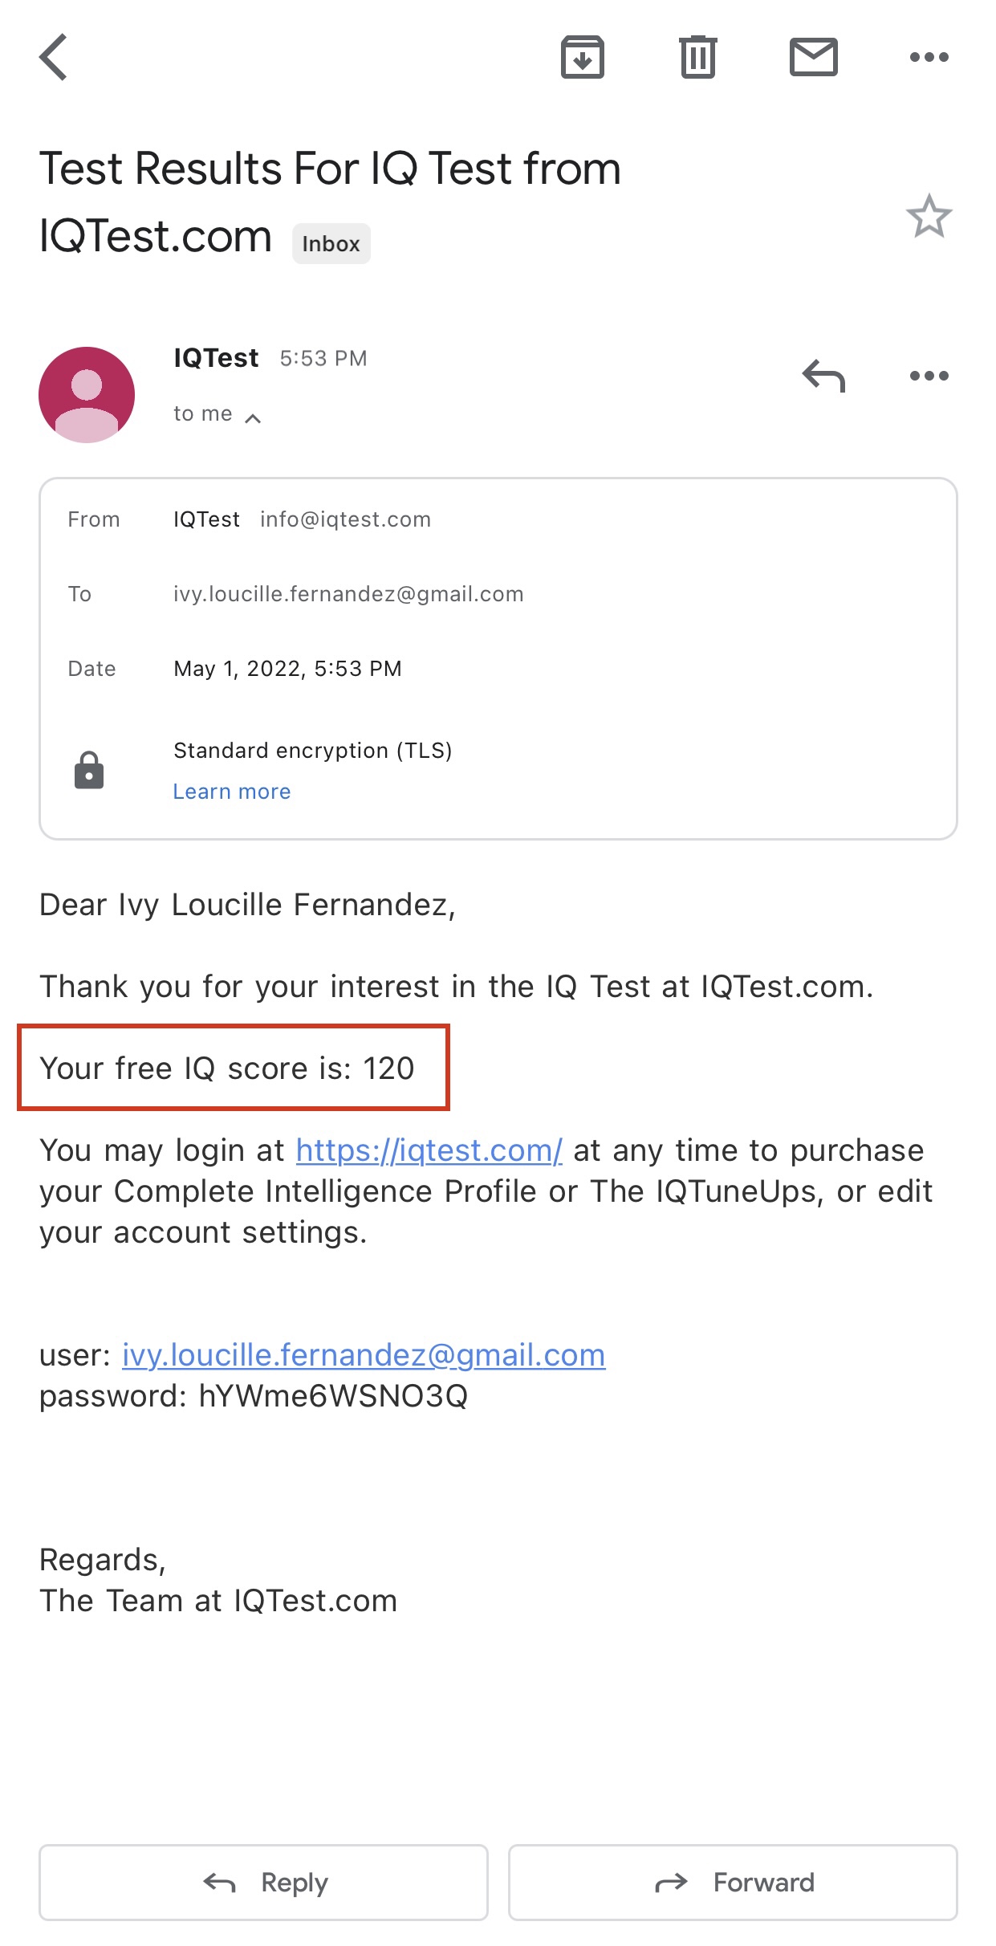Open the Inbox label chip
The height and width of the screenshot is (1946, 996).
(x=330, y=243)
